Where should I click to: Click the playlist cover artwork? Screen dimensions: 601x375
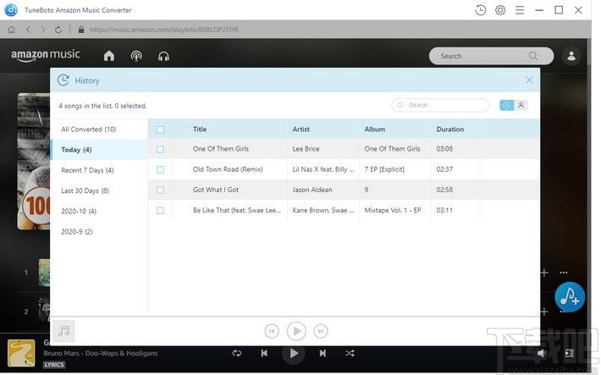click(x=33, y=161)
